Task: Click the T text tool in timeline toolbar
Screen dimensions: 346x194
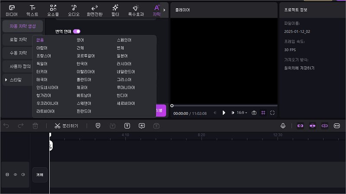Action: (127, 126)
